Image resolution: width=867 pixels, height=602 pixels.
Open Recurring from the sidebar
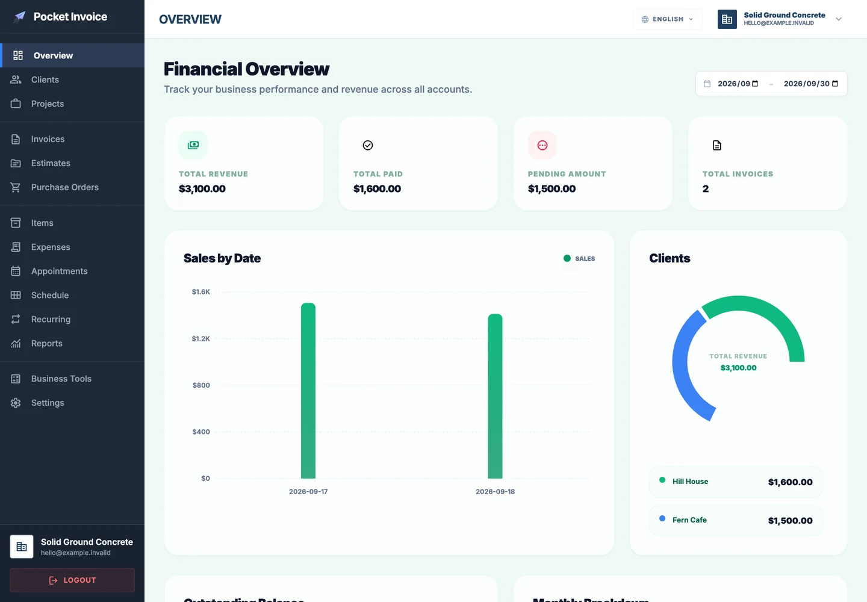[72, 319]
